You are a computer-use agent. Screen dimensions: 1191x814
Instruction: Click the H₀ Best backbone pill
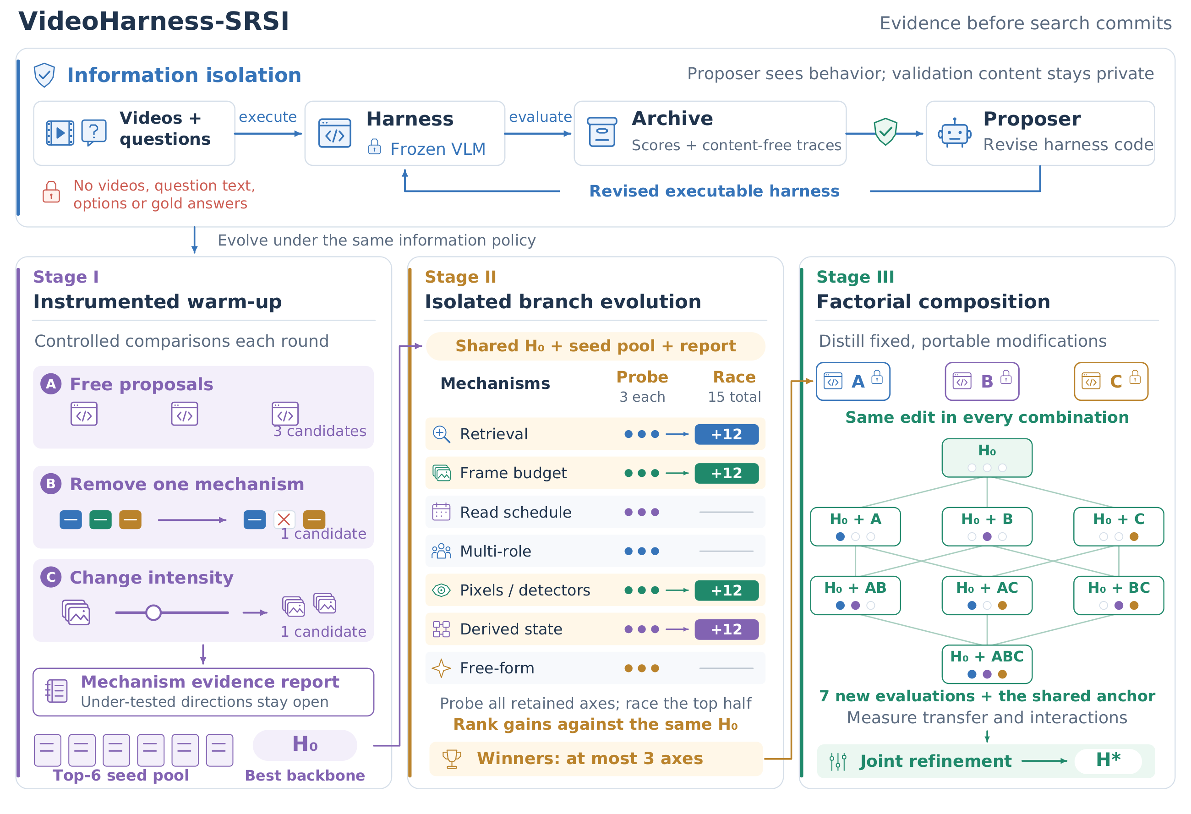click(305, 745)
